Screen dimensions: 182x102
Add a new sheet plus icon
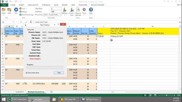(x=51, y=92)
